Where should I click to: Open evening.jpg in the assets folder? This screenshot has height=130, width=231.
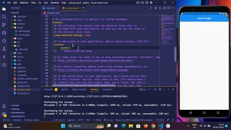pyautogui.click(x=24, y=35)
